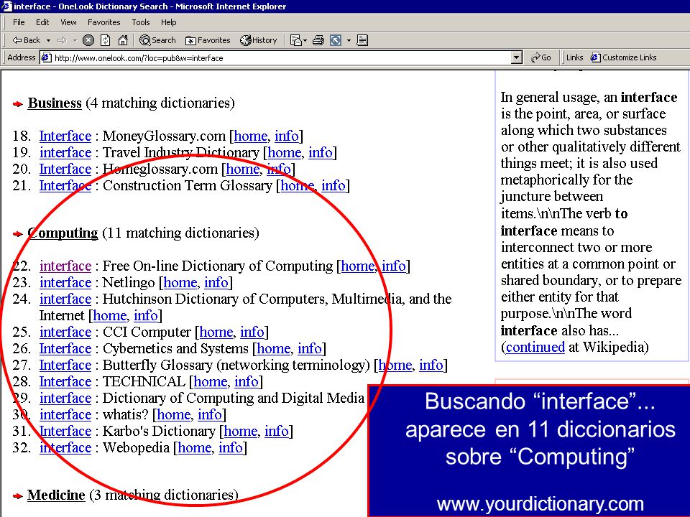Image resolution: width=690 pixels, height=517 pixels.
Task: Open the Business category heading link
Action: point(55,103)
